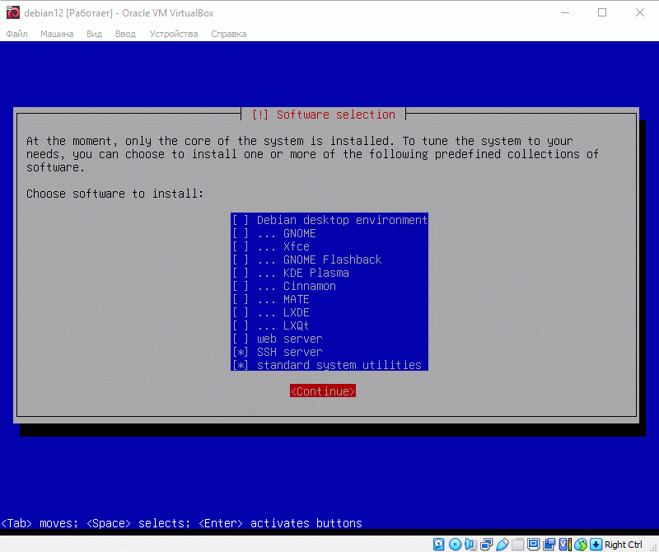659x552 pixels.
Task: Open the USB devices status icon
Action: pos(502,545)
